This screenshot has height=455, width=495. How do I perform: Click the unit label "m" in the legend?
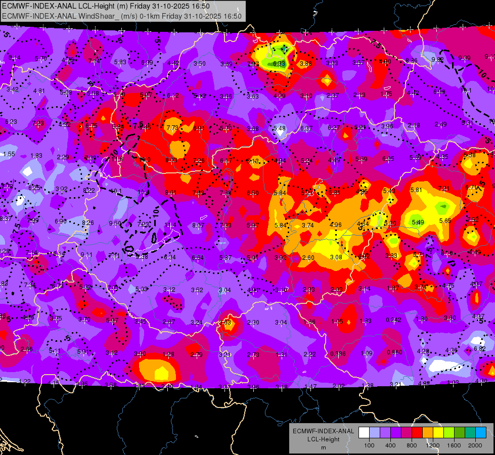[323, 448]
